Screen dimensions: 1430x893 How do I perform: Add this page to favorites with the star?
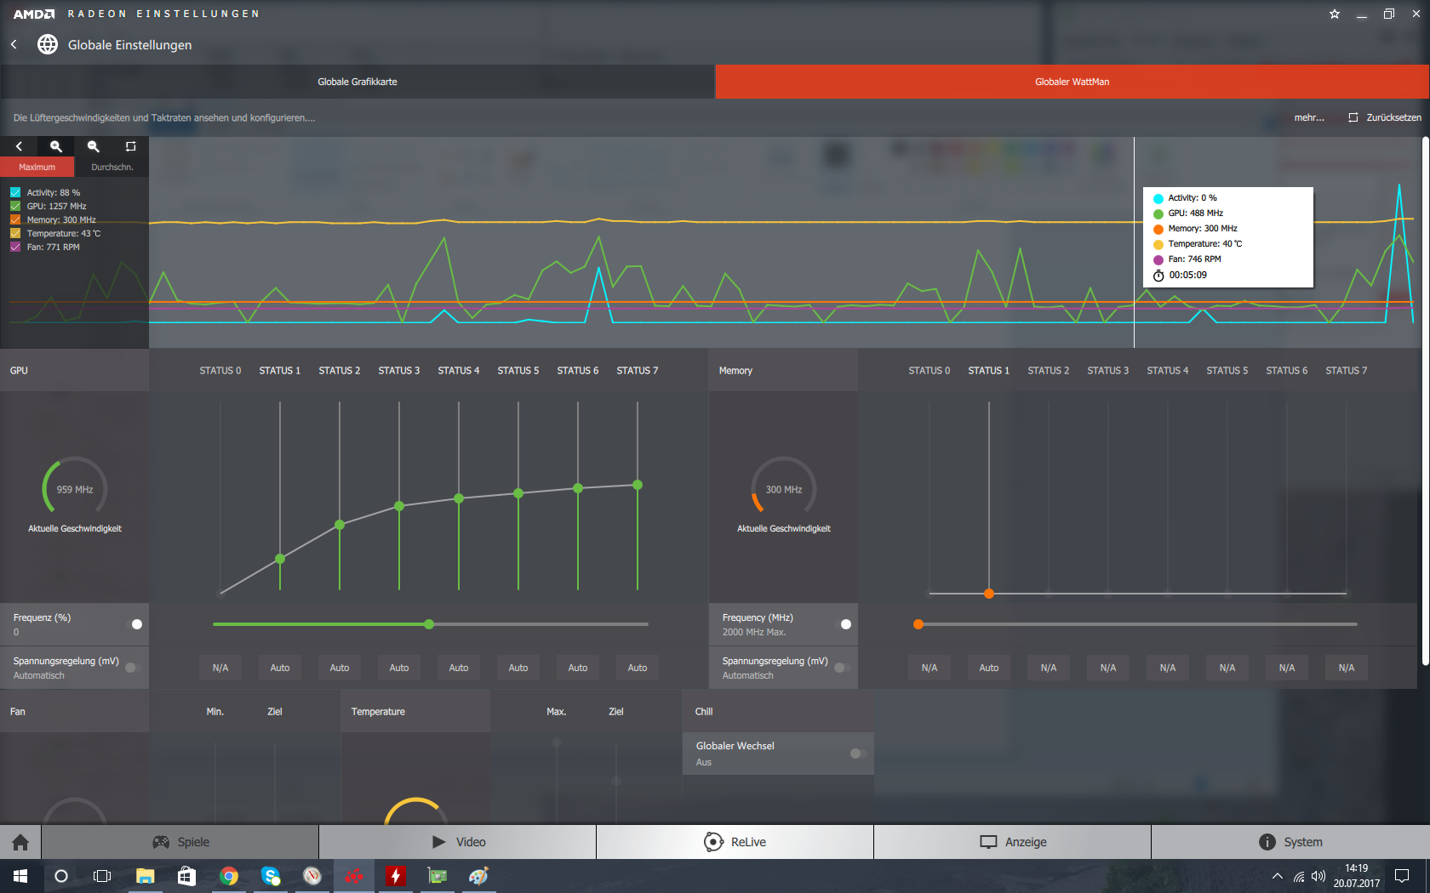coord(1335,14)
